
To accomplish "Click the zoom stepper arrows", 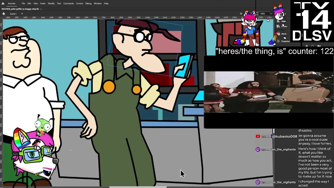I will coord(257,14).
